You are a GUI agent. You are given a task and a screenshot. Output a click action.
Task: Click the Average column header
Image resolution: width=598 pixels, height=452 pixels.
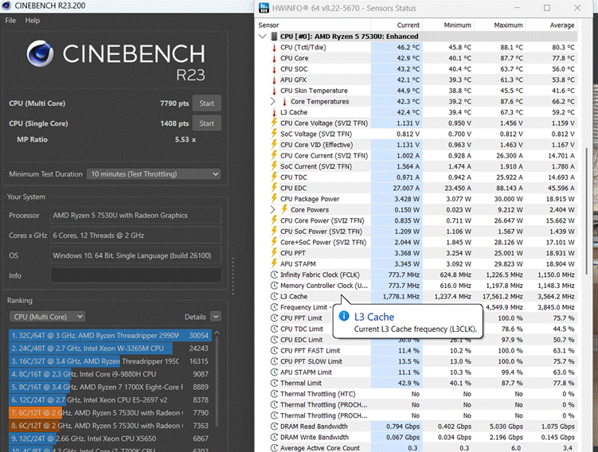[x=552, y=25]
